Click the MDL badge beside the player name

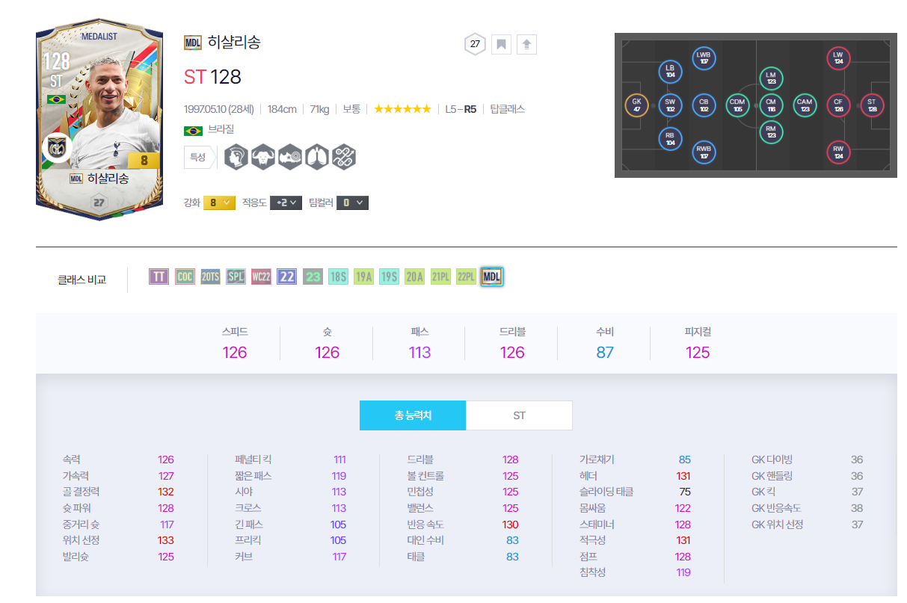click(192, 43)
